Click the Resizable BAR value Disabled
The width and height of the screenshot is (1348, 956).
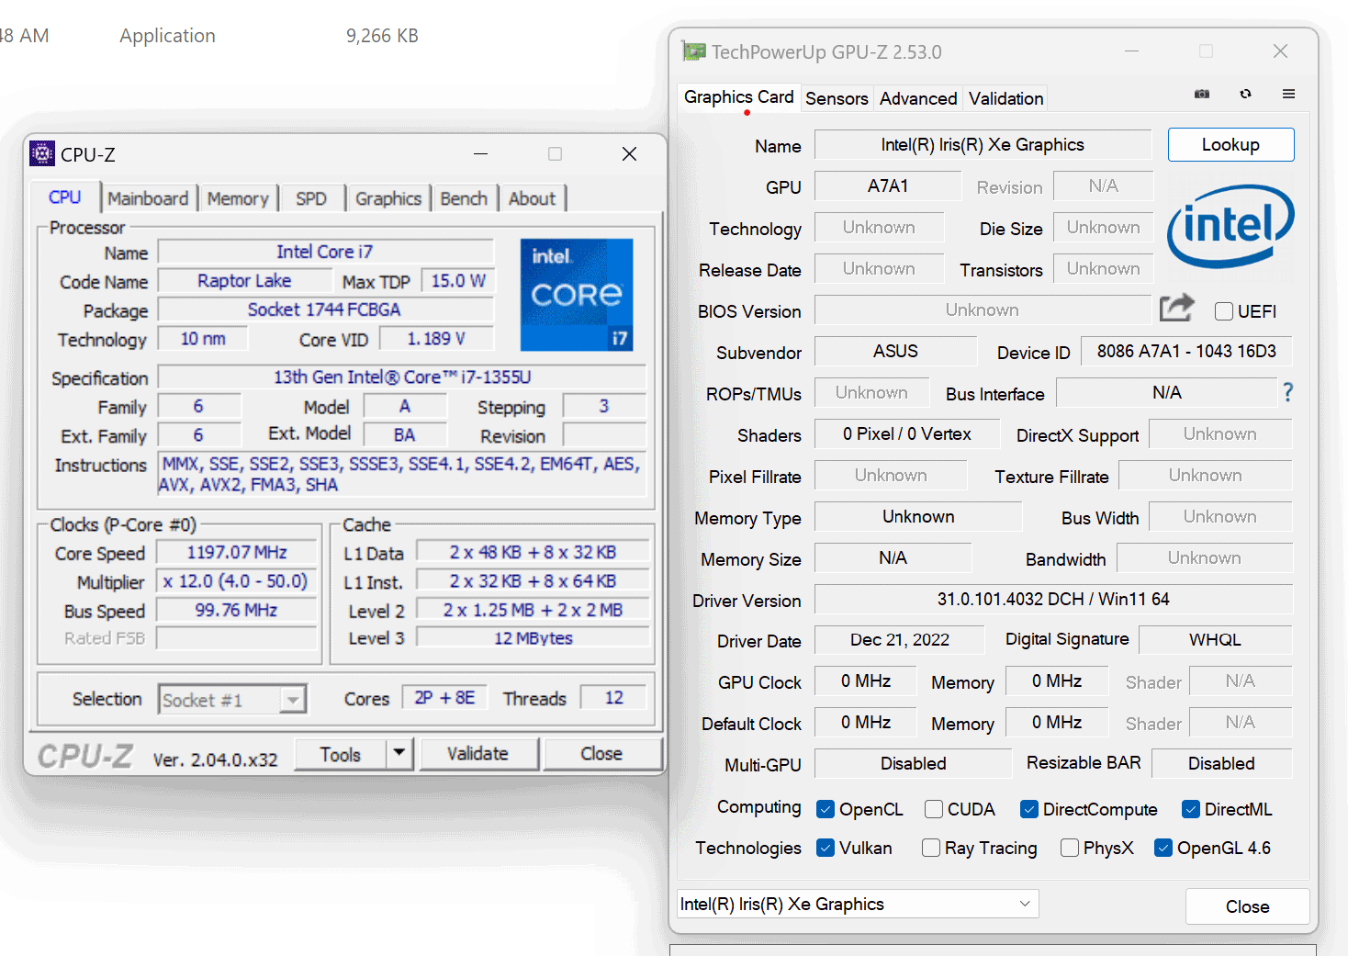[1221, 763]
